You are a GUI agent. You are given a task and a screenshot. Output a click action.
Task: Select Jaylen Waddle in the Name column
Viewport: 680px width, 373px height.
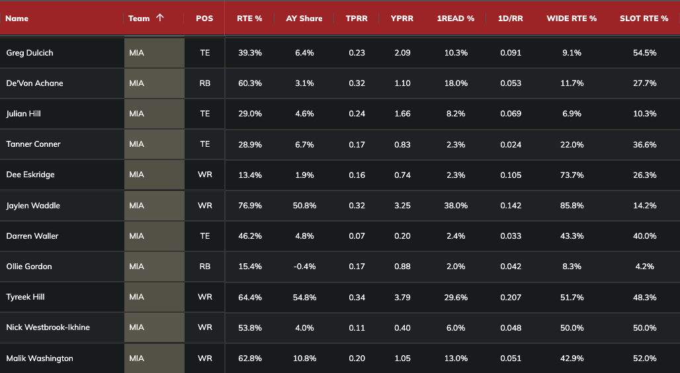pyautogui.click(x=33, y=206)
